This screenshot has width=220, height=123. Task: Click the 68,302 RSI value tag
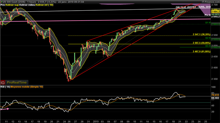tap(215, 98)
